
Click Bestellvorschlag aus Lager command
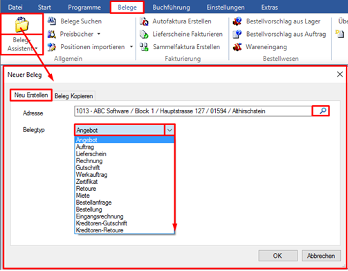283,21
